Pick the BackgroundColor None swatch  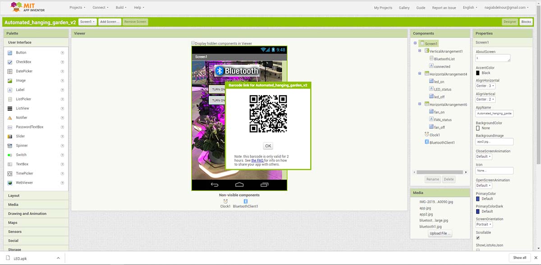click(478, 128)
